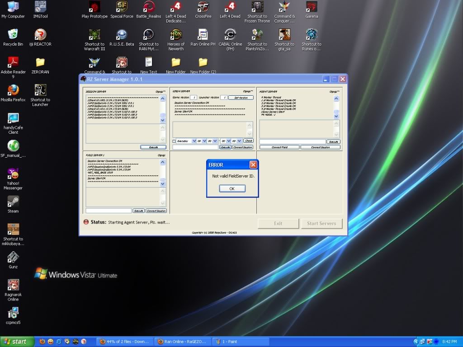Open the Everyday schedule dropdown

[194, 141]
